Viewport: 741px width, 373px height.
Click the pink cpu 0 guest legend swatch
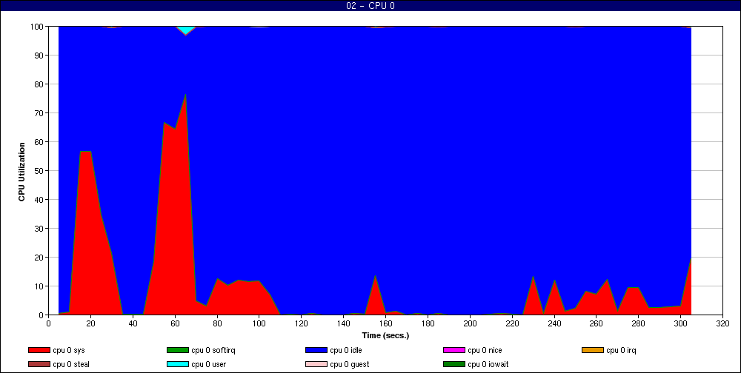[x=316, y=364]
